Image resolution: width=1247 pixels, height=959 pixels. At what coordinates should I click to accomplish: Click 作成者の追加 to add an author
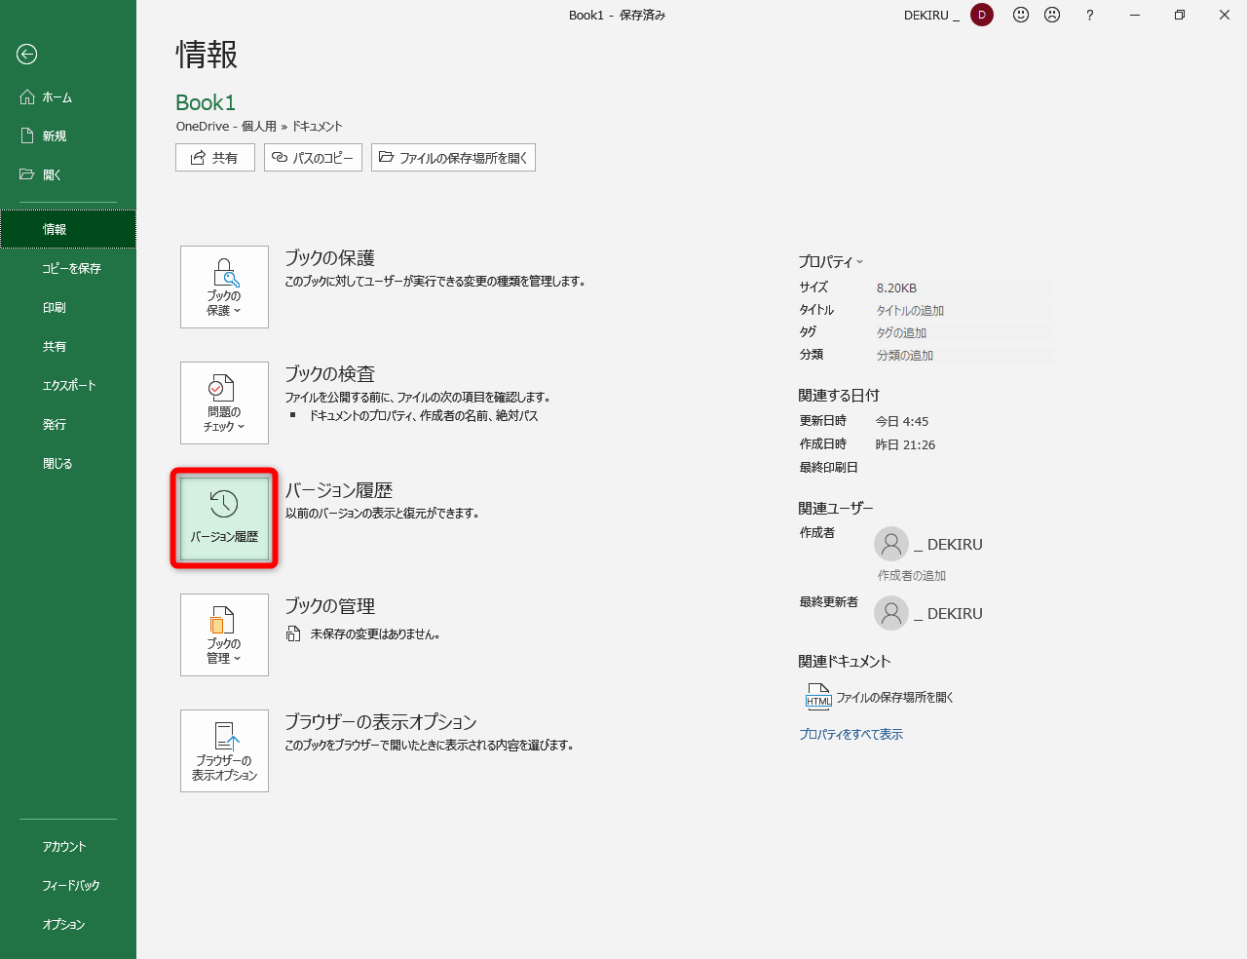(912, 576)
